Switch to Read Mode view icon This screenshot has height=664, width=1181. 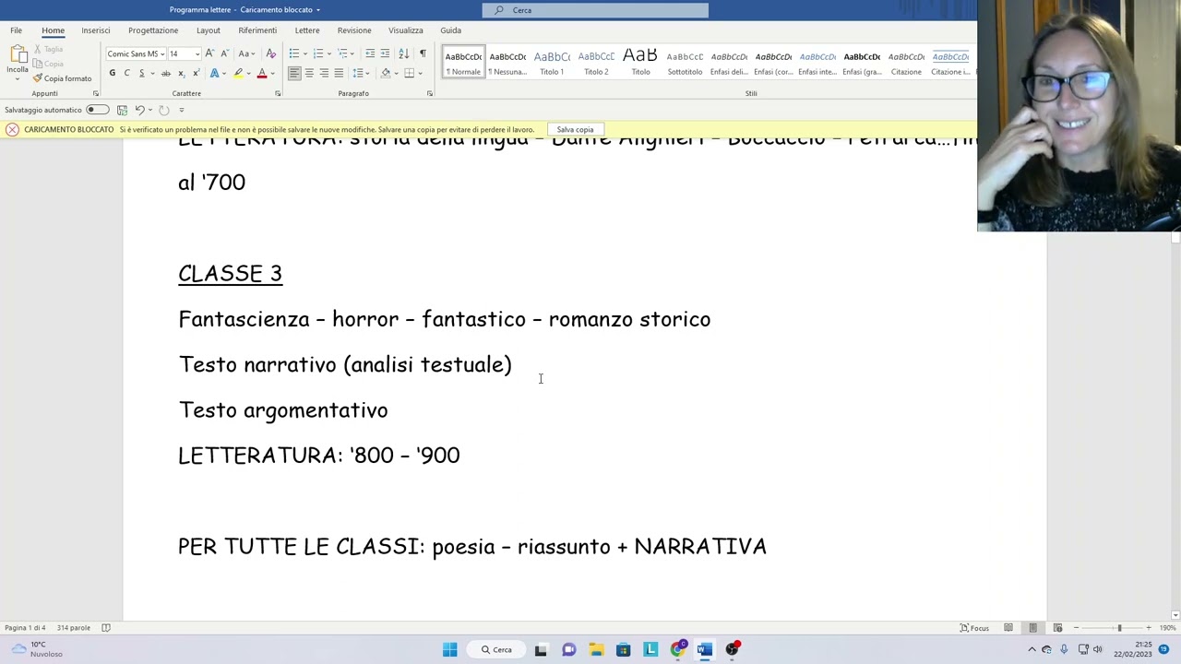pos(1008,628)
